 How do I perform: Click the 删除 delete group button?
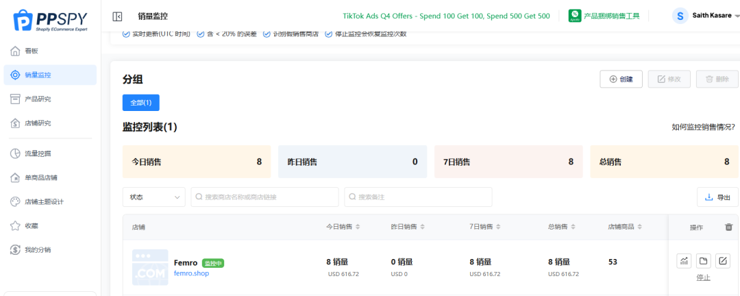tap(717, 79)
